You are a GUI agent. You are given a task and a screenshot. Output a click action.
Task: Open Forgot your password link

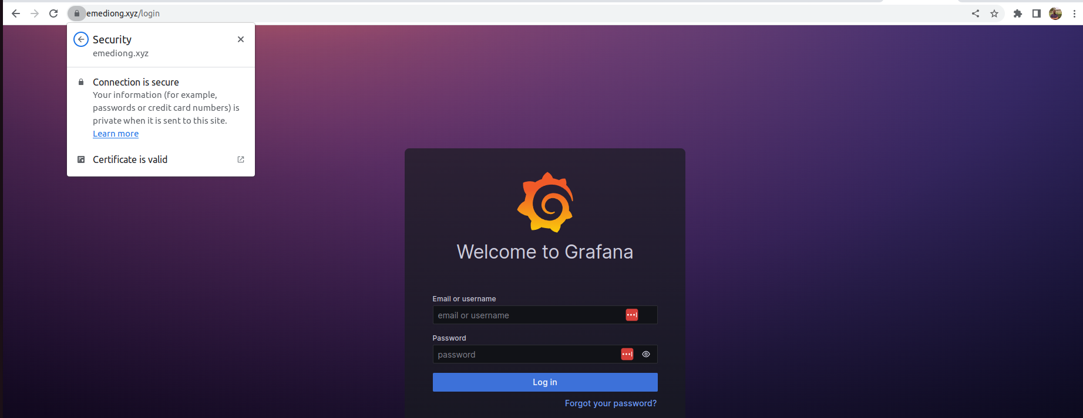coord(611,403)
